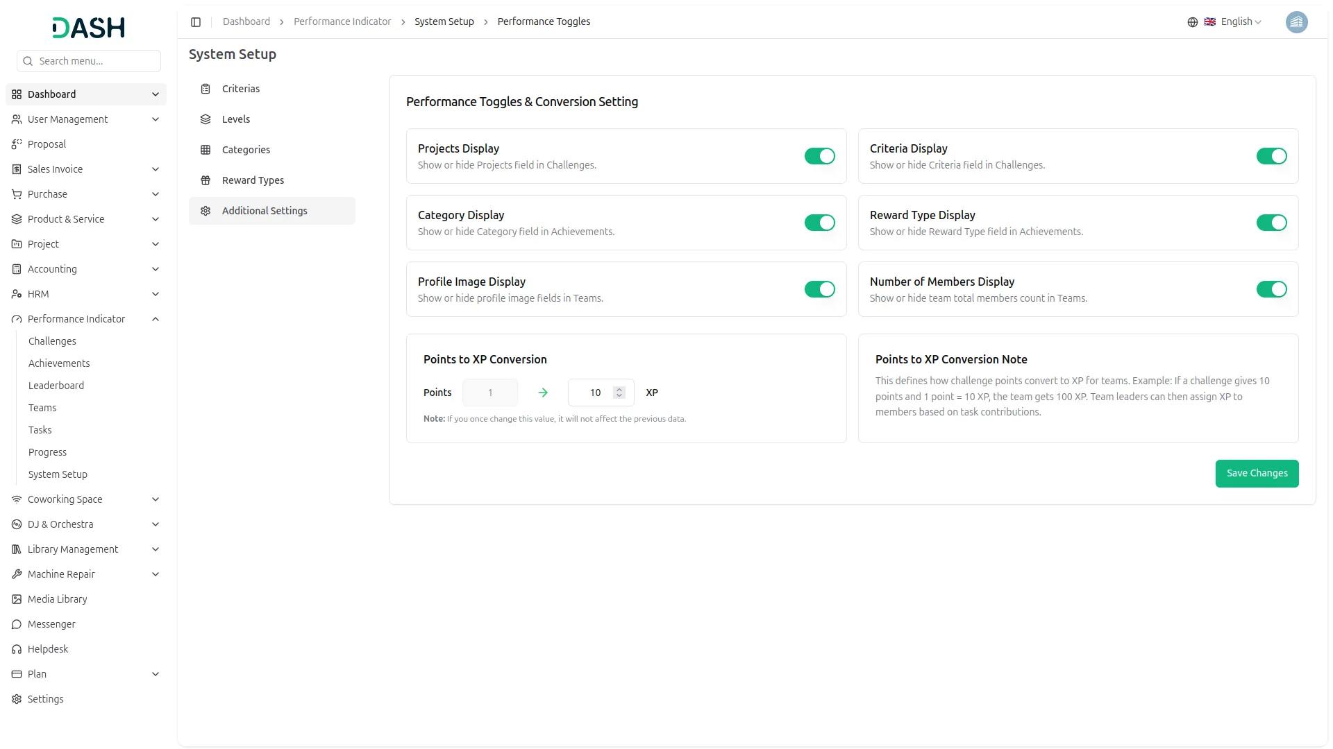Click the sidebar collapse panel icon

coord(196,22)
